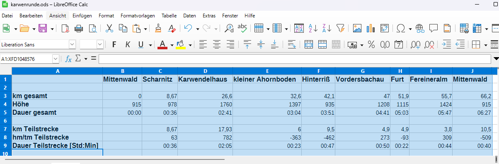Insert a pivot table
The image size is (499, 164).
coord(385,29)
